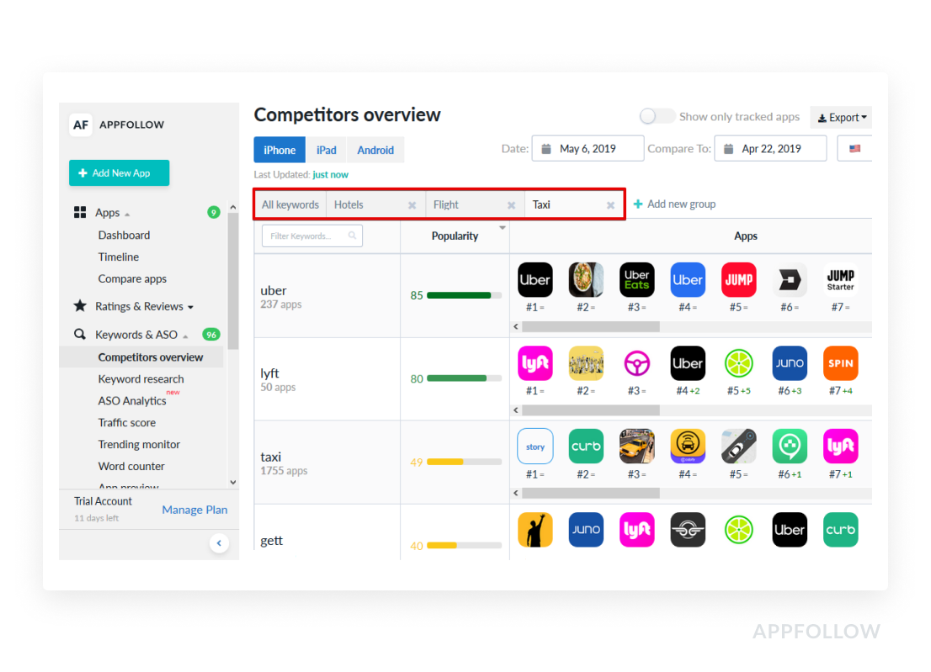Click the orange SPIN app icon
Viewport: 931px width, 672px height.
[840, 363]
